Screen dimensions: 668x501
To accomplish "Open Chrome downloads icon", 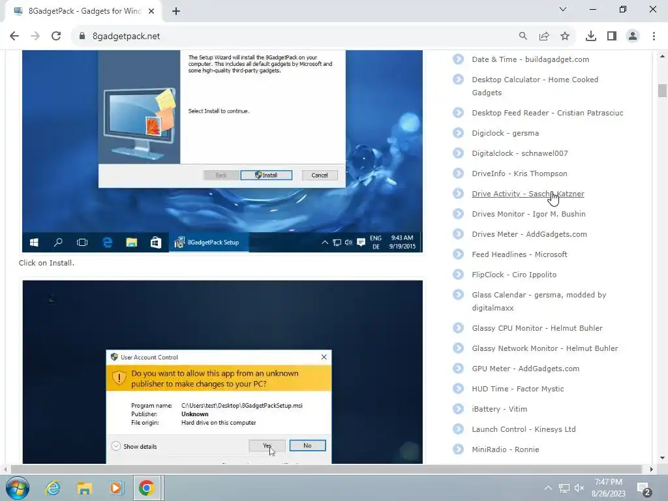I will [x=591, y=37].
